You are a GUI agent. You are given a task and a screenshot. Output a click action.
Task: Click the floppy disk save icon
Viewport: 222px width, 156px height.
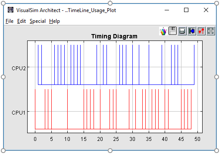[x=172, y=31]
